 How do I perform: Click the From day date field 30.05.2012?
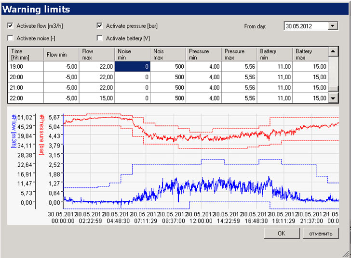[306, 26]
